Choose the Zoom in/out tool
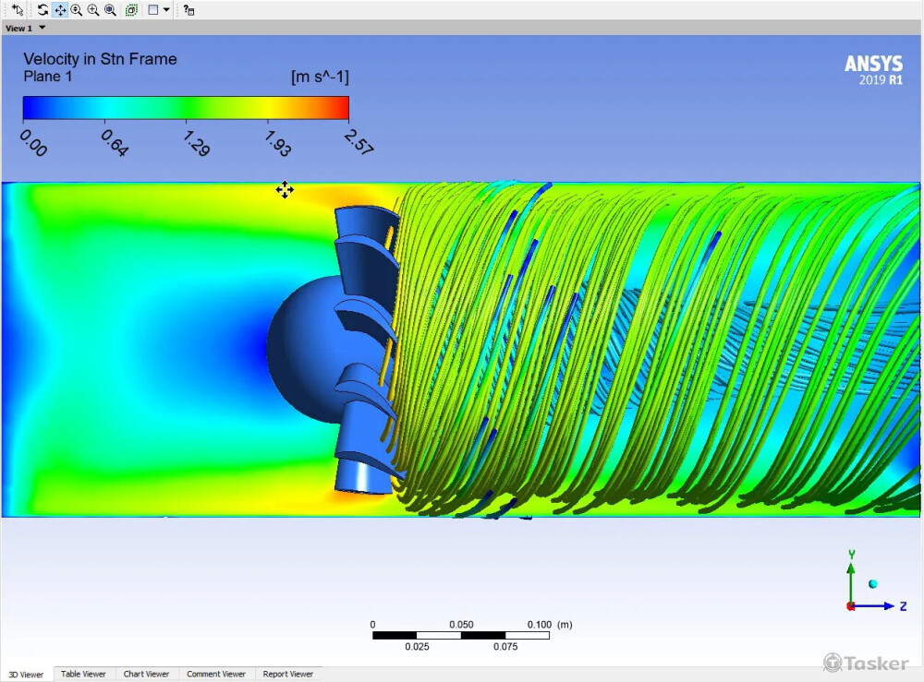Image resolution: width=924 pixels, height=682 pixels. [77, 10]
